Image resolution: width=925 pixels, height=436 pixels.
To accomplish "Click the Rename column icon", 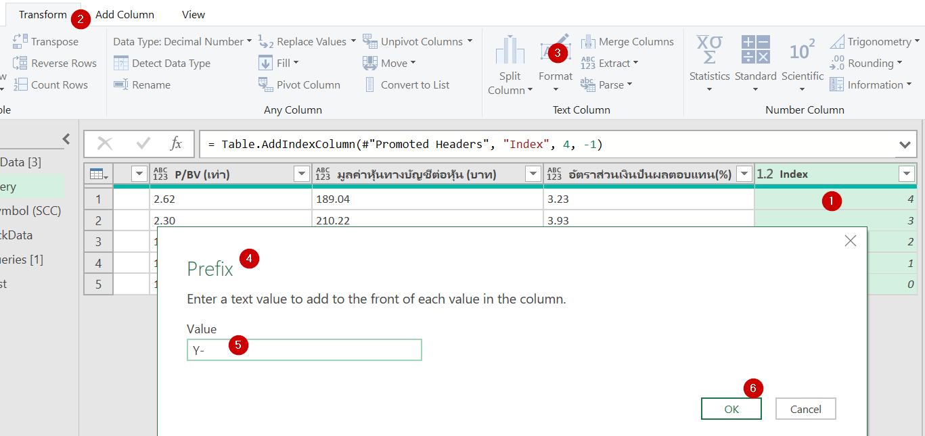I will click(x=150, y=84).
